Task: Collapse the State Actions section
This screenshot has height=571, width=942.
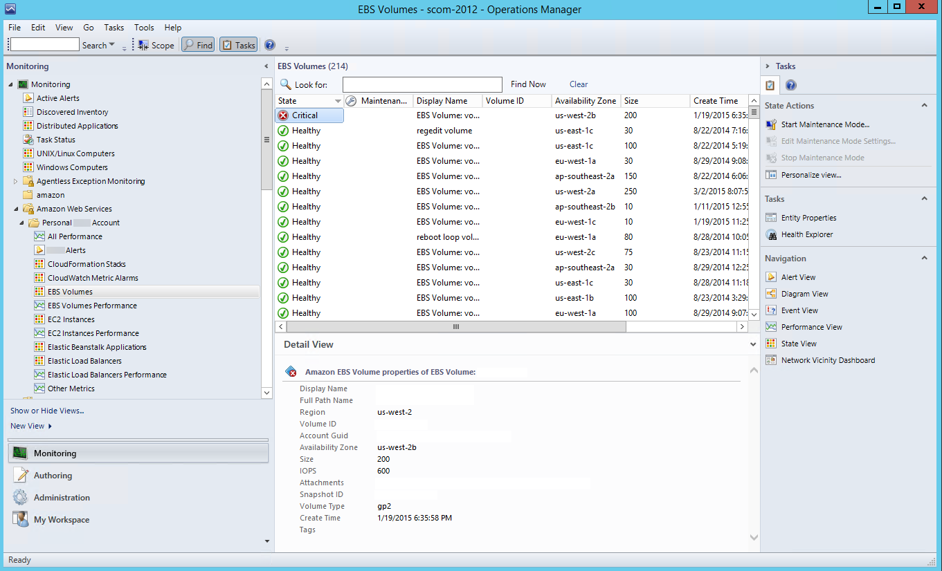Action: (924, 106)
